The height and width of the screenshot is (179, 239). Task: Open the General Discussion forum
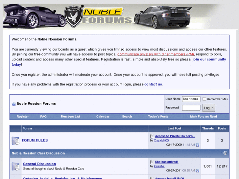[x=39, y=164]
